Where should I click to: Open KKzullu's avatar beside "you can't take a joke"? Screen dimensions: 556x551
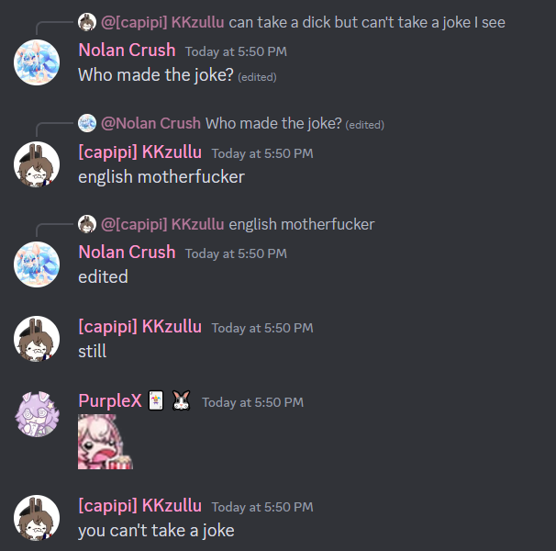(37, 518)
